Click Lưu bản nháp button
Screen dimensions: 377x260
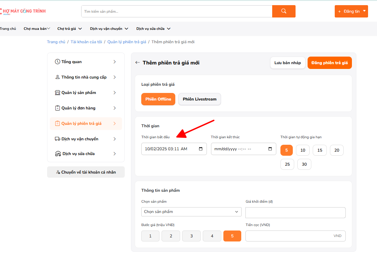coord(287,63)
